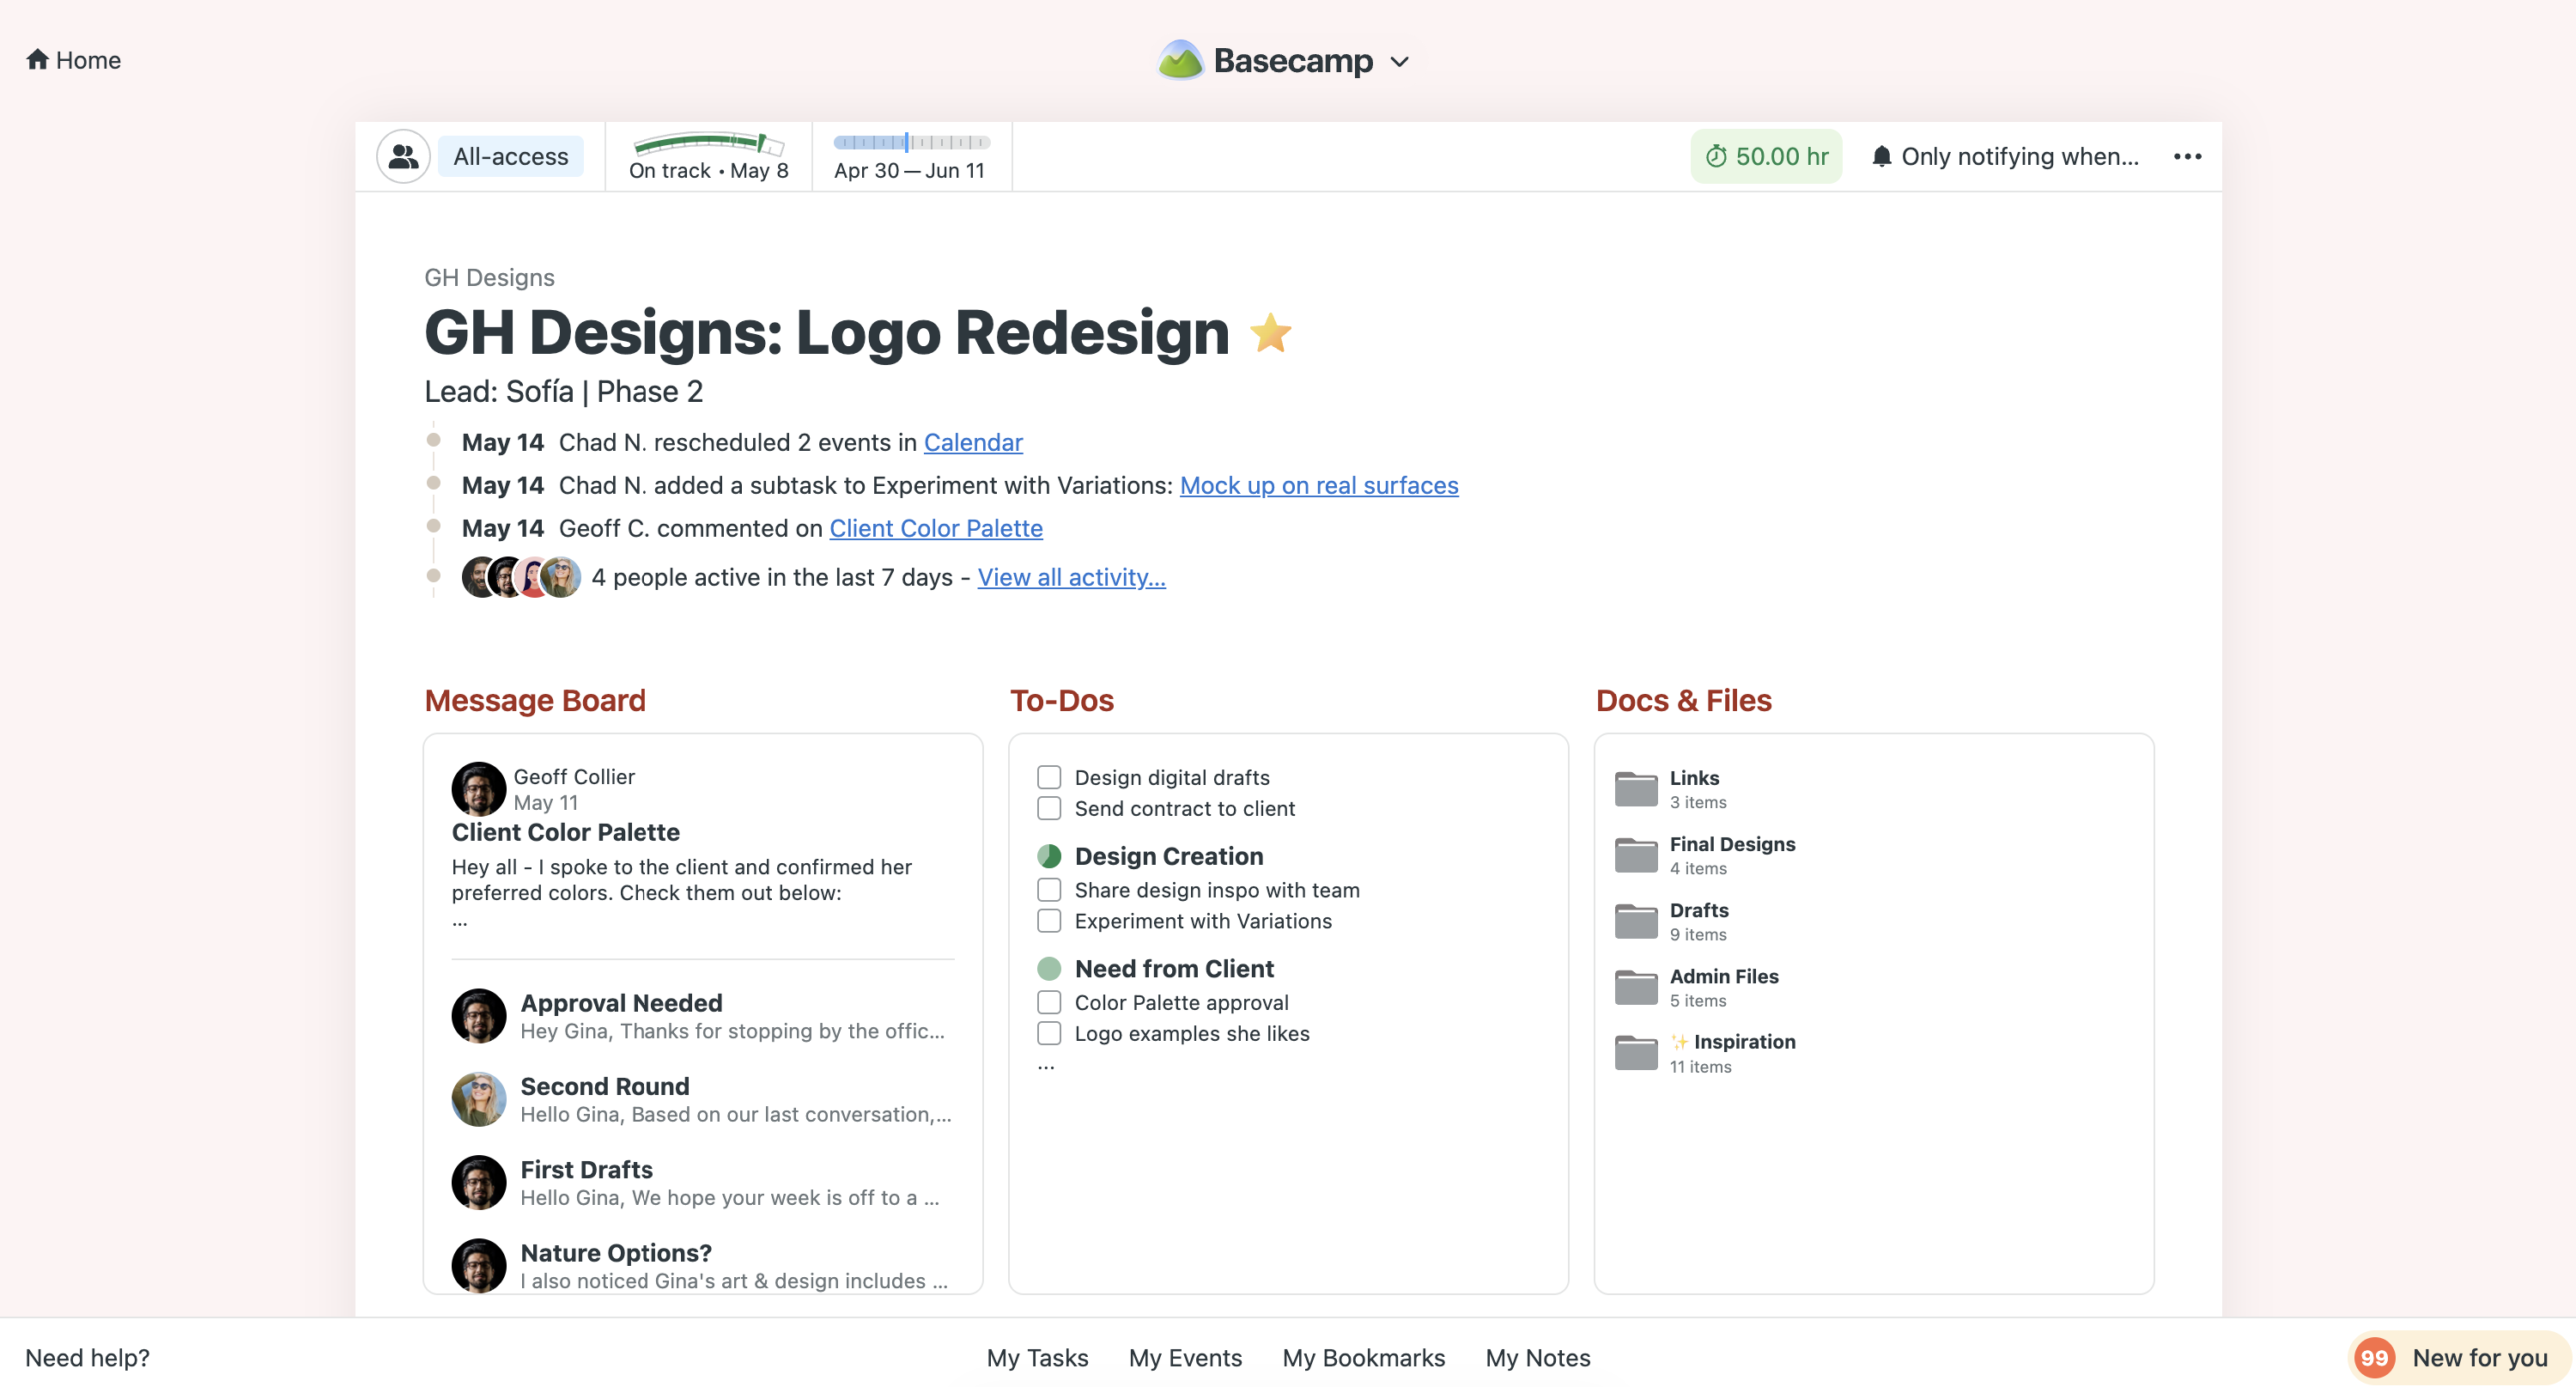Open Basecamp dropdown chevron

click(x=1400, y=62)
